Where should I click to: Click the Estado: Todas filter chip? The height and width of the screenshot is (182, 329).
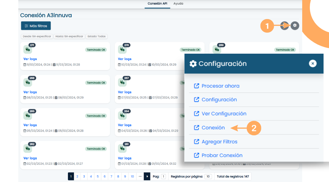coord(97,36)
